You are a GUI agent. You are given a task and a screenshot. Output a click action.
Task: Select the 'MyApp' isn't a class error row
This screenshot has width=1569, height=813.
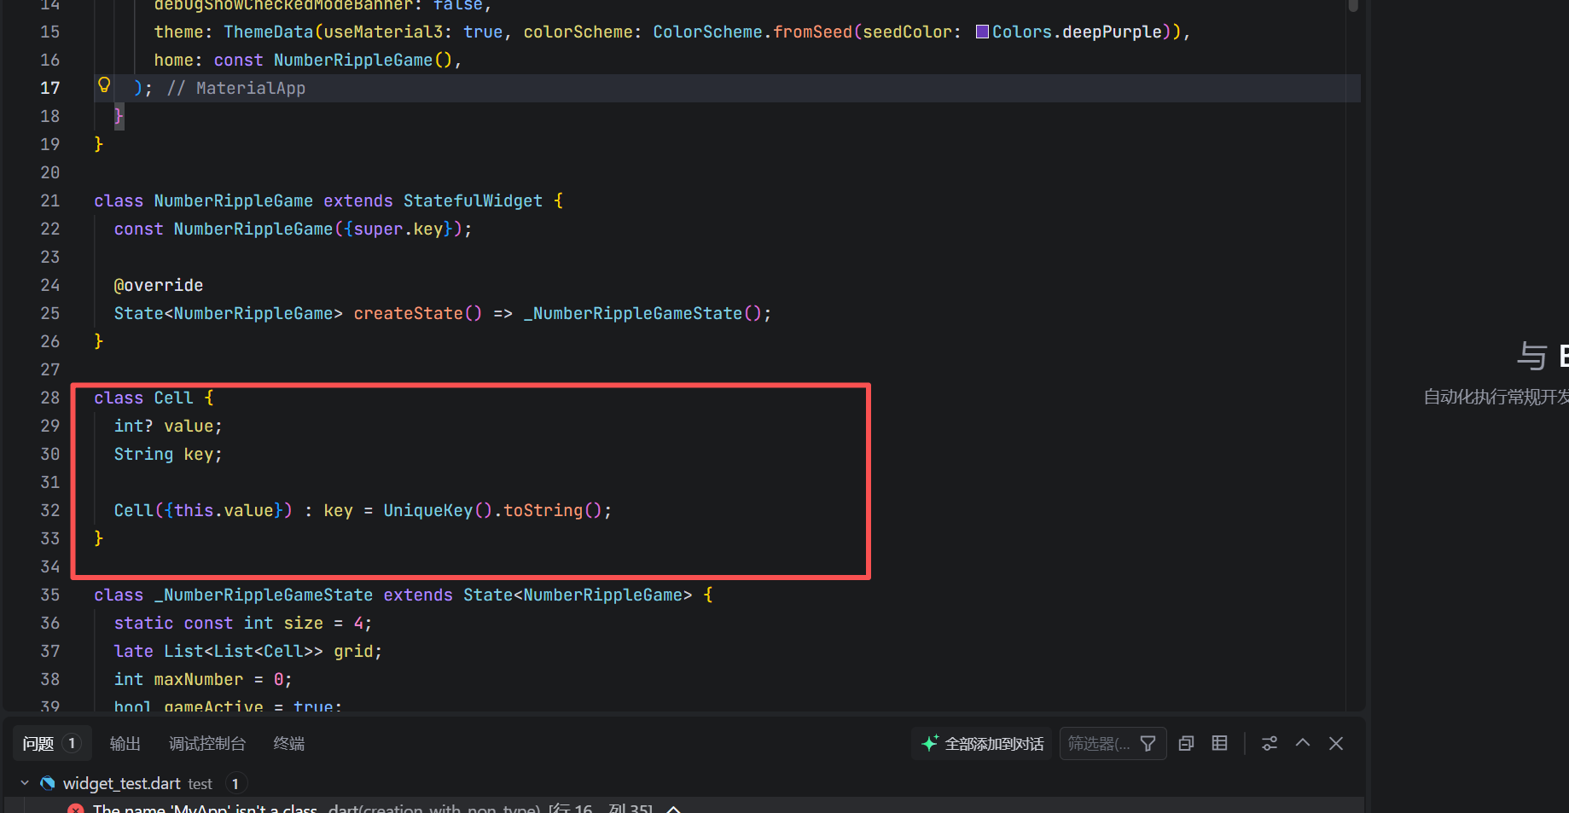683,807
